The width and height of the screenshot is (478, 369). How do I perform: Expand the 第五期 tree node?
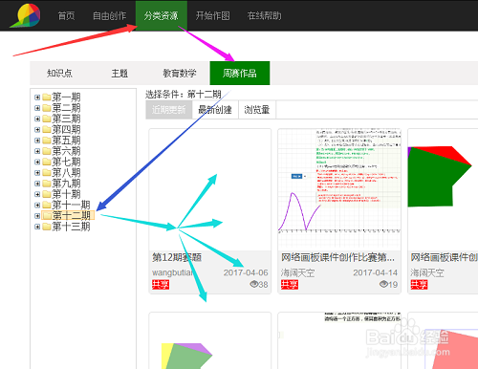[x=37, y=141]
